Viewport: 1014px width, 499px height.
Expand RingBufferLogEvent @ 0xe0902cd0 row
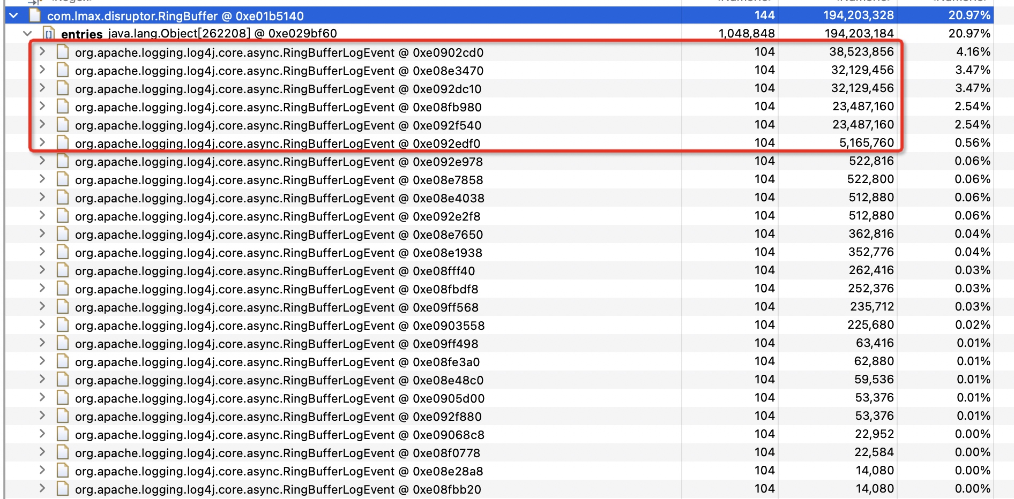42,52
